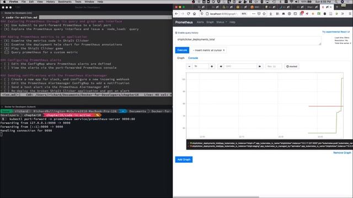
Task: Check 'Create a new app for slack' box
Action: pyautogui.click(x=7, y=79)
